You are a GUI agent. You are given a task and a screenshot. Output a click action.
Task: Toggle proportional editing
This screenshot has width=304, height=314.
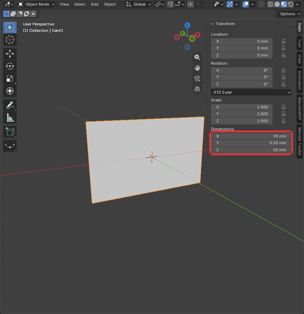(191, 4)
